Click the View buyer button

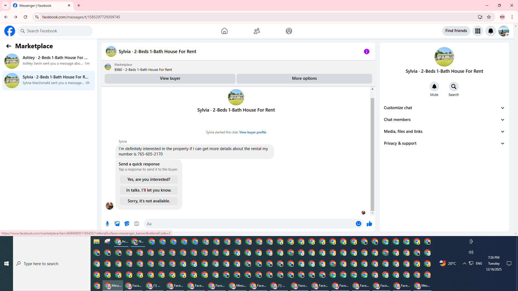[x=170, y=78]
